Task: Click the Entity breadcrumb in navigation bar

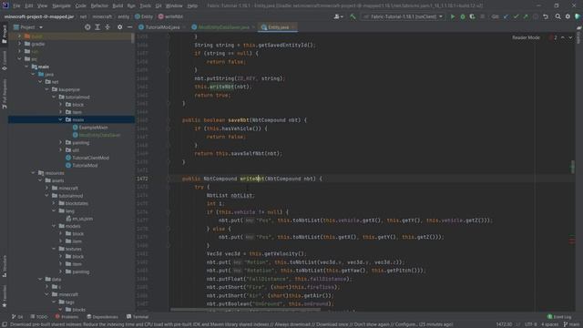Action: coord(144,16)
